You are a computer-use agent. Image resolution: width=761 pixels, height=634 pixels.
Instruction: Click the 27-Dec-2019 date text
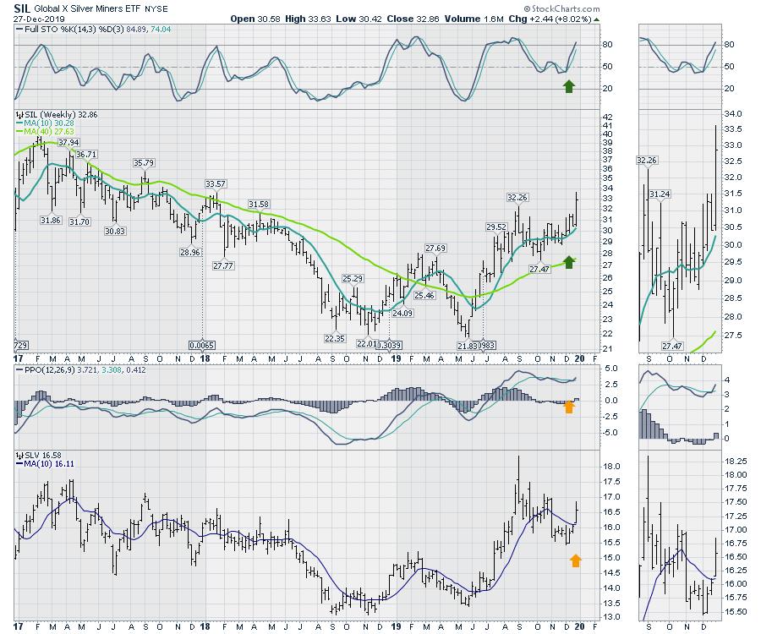coord(39,19)
